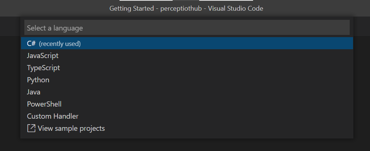Click the Visual Studio Code window title
370x151 pixels.
(x=186, y=8)
